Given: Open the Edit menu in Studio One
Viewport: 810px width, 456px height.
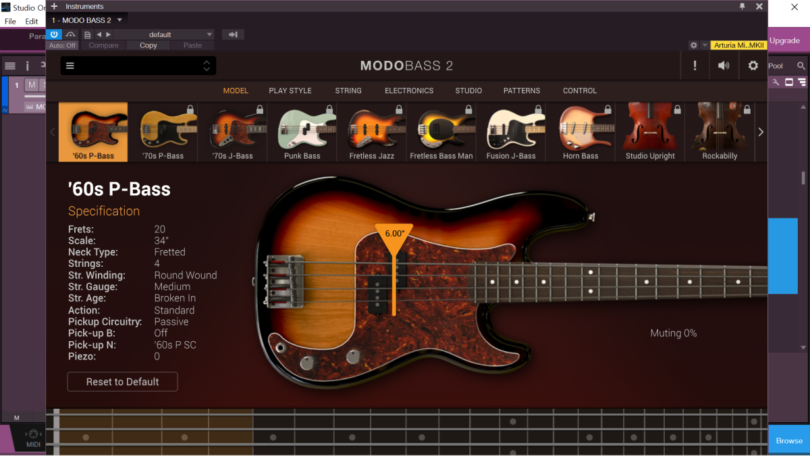Looking at the screenshot, I should click(32, 22).
